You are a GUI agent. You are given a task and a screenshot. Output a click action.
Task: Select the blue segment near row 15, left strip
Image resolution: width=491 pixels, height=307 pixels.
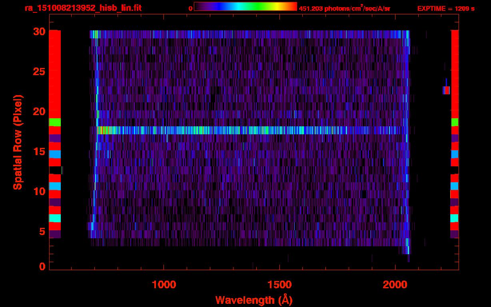[x=55, y=154]
